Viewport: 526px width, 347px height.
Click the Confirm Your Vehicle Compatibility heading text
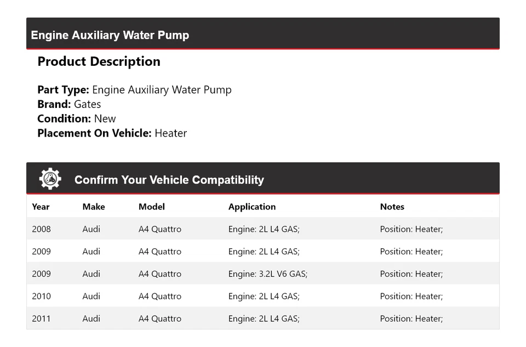click(x=169, y=180)
